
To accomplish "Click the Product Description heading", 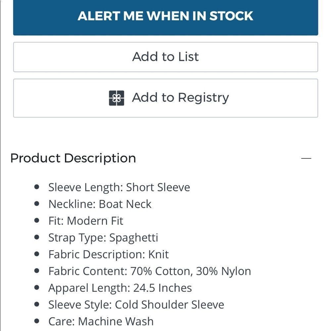I will click(73, 158).
